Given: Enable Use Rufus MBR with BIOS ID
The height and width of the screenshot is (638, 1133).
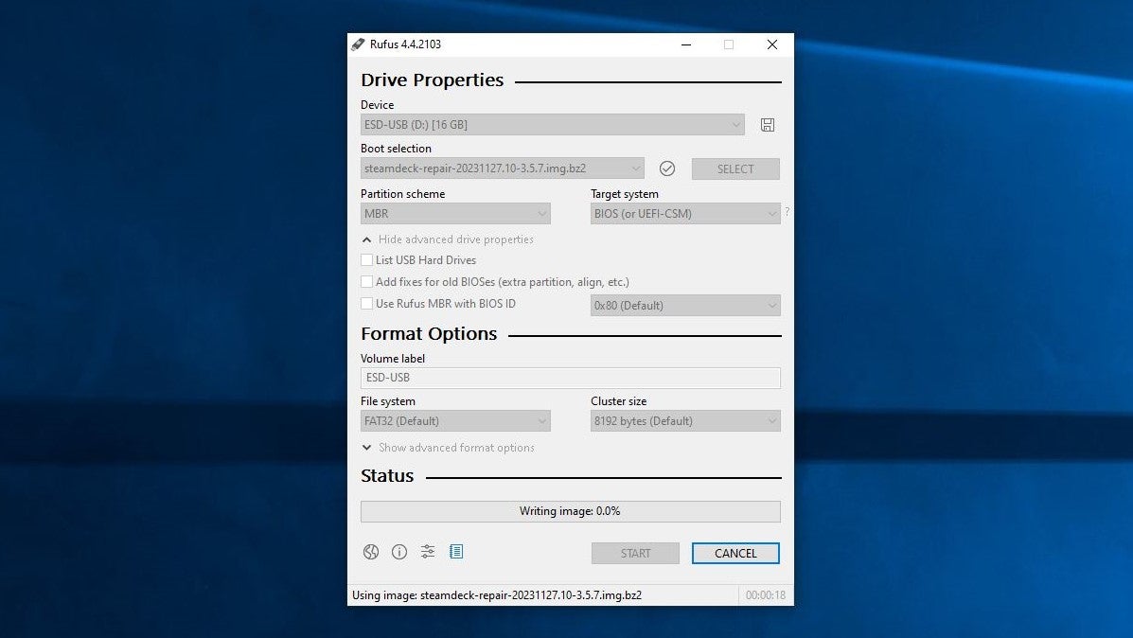Looking at the screenshot, I should click(x=367, y=303).
